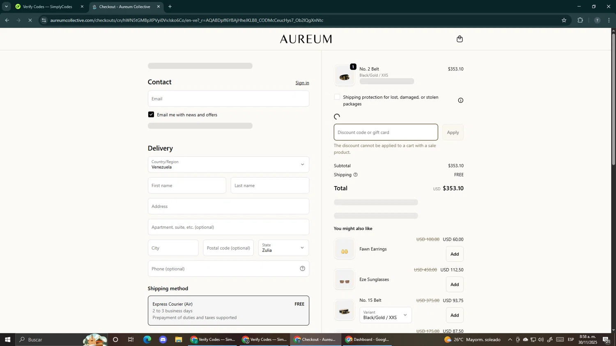Switch to Checkout Aureum taskbar window

[x=316, y=340]
